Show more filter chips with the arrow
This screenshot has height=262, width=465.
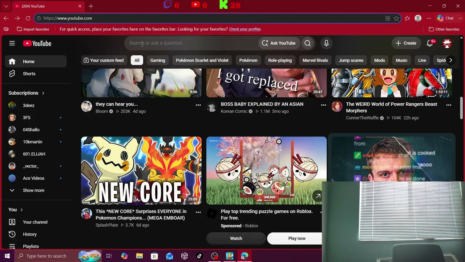pyautogui.click(x=450, y=60)
